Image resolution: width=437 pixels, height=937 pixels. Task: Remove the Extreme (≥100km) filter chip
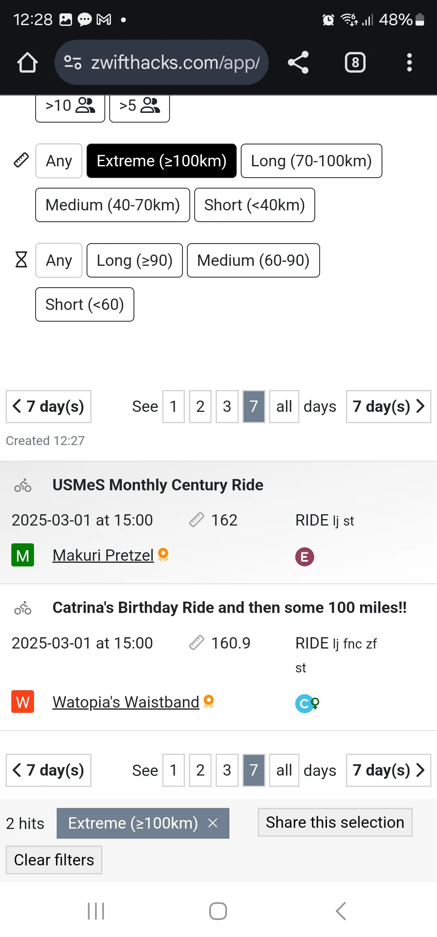213,823
